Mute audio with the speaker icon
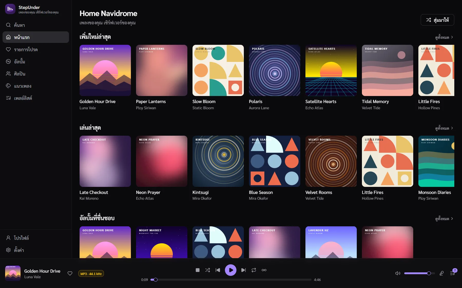The width and height of the screenshot is (462, 288). pyautogui.click(x=398, y=273)
